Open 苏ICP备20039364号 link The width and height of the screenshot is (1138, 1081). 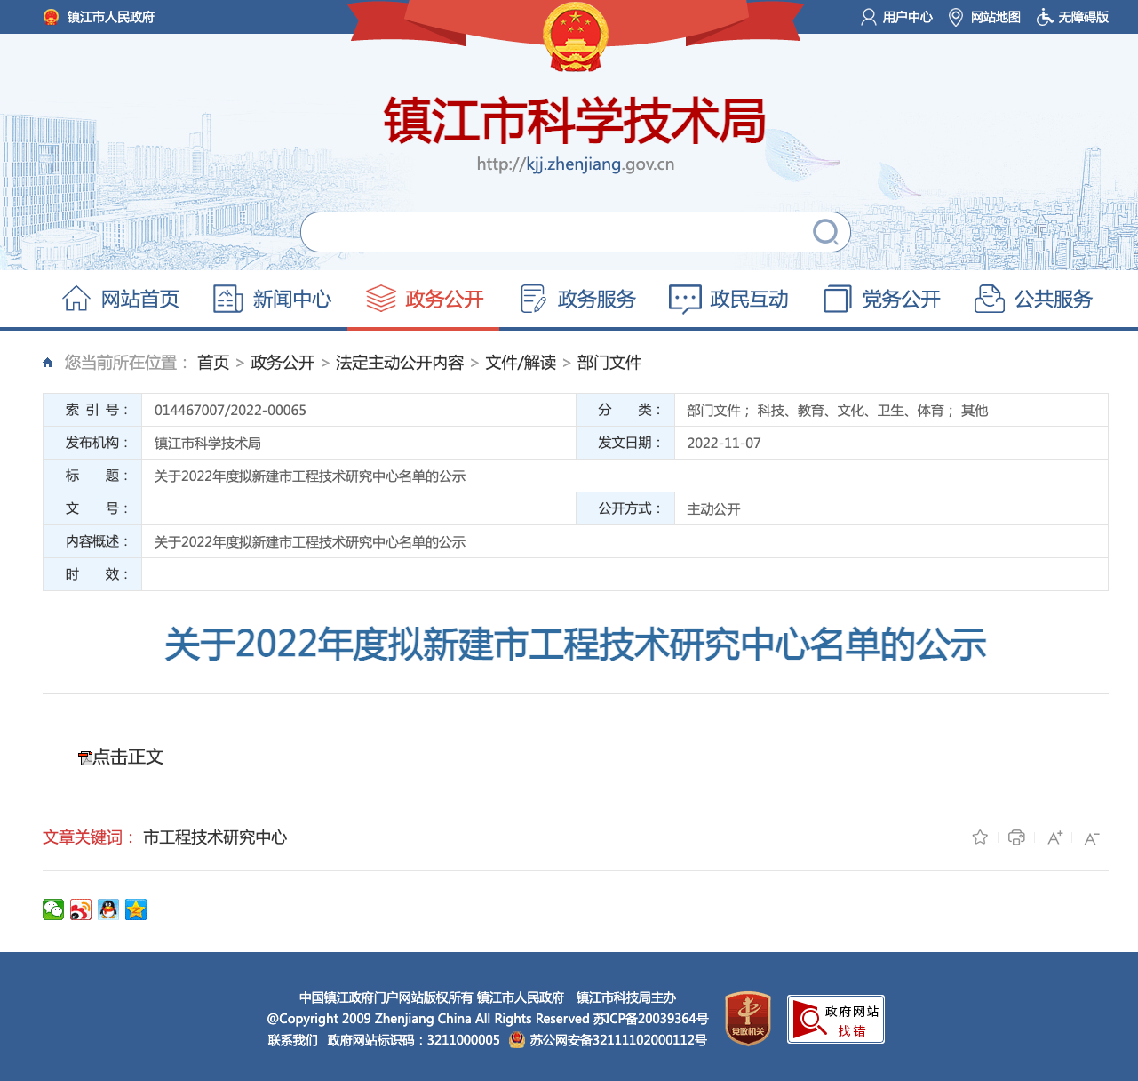point(651,1019)
